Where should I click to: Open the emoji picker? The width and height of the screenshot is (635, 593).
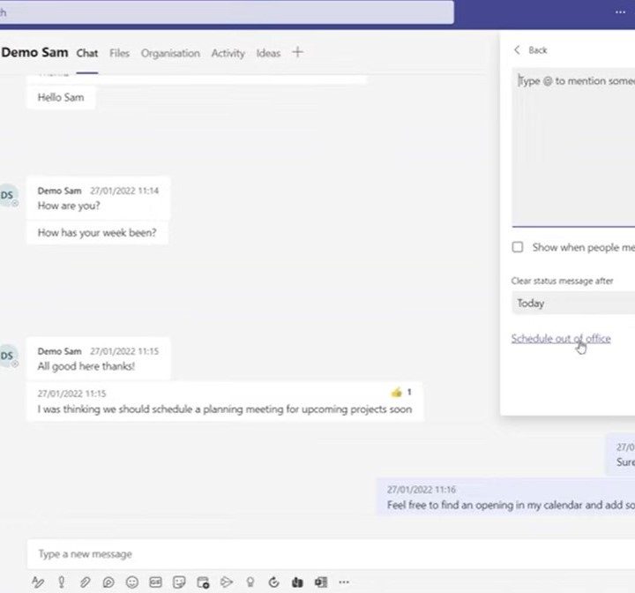click(x=132, y=582)
